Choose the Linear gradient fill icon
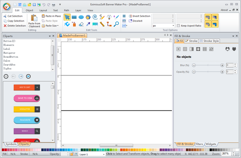241x158 pixels. click(x=192, y=49)
